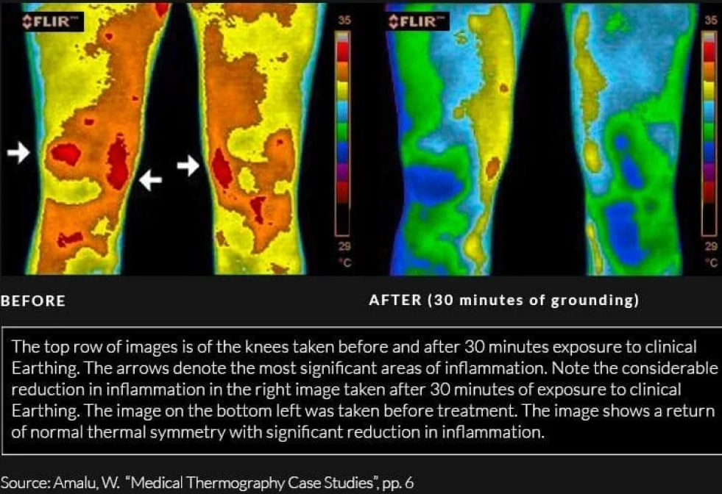722x494 pixels.
Task: Click the before thermal knee image
Action: [x=177, y=139]
